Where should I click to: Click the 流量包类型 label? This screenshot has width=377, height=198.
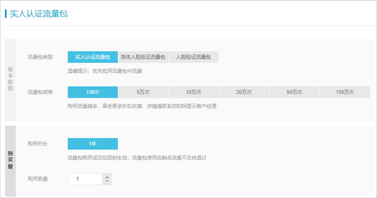tap(40, 57)
